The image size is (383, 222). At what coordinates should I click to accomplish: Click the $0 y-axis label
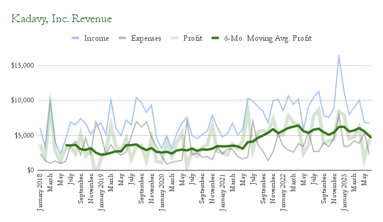pyautogui.click(x=31, y=170)
